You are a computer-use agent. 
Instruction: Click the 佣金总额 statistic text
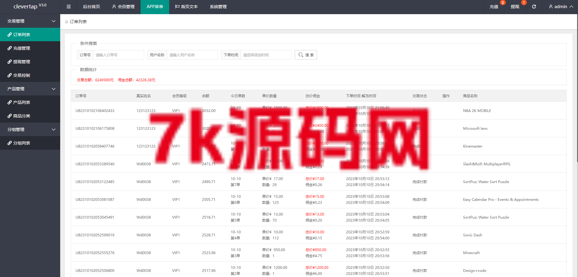coord(136,80)
